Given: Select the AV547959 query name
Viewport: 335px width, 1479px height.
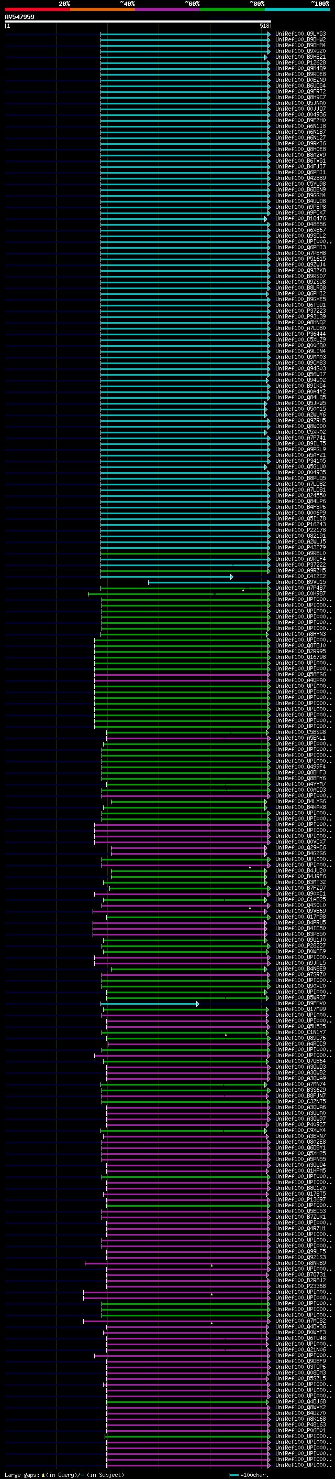Looking at the screenshot, I should pyautogui.click(x=19, y=17).
